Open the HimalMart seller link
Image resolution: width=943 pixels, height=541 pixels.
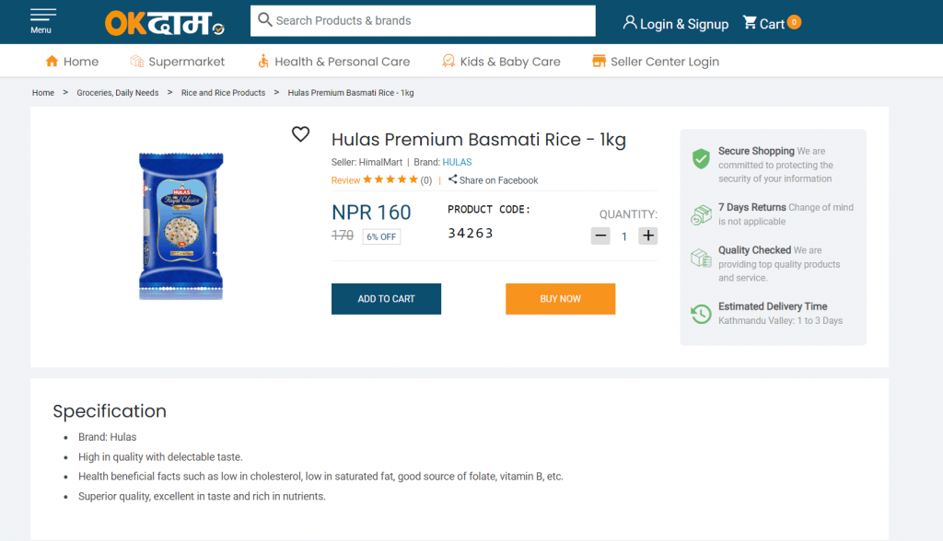click(381, 162)
